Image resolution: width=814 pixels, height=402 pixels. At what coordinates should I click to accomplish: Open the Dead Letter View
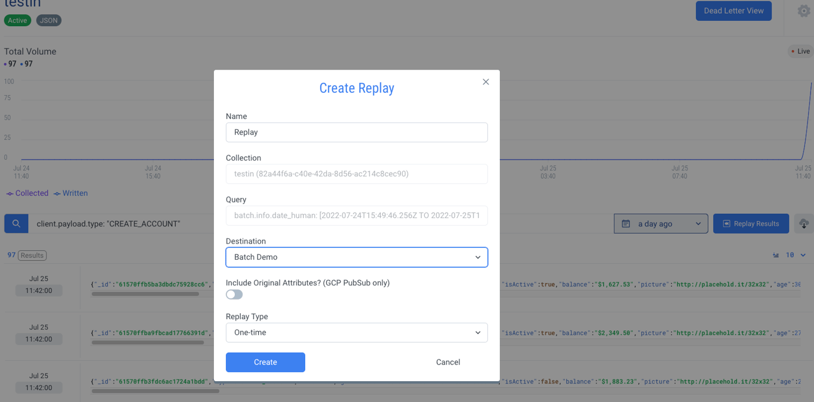[734, 11]
